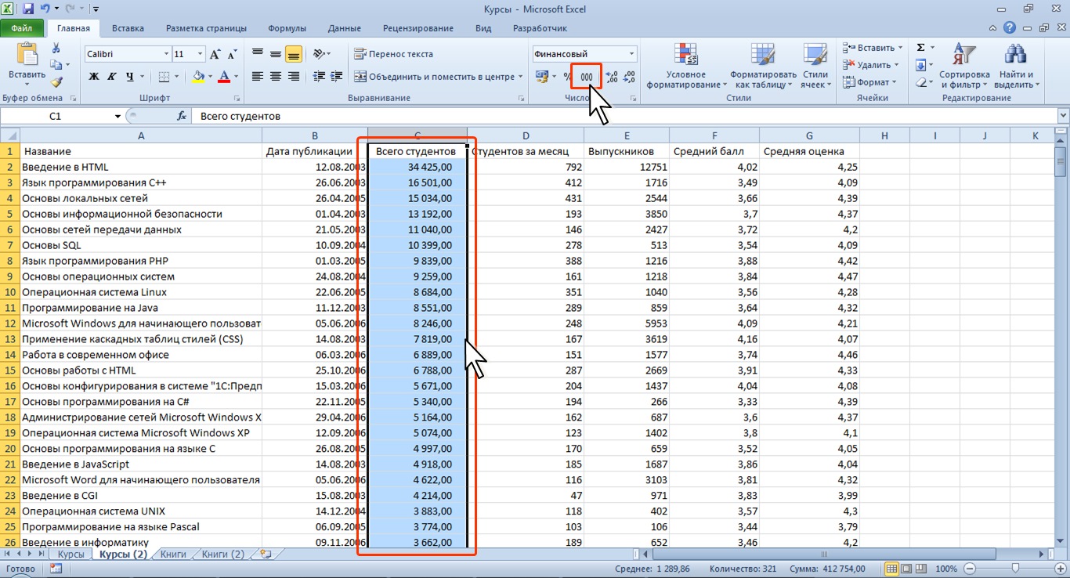Click the text orientation icon

(319, 54)
